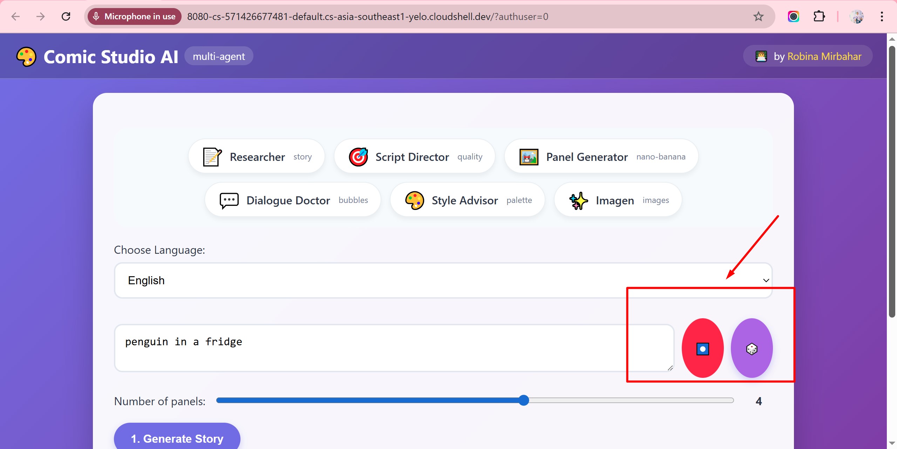Bookmark this page with the star icon
The width and height of the screenshot is (897, 449).
[758, 16]
